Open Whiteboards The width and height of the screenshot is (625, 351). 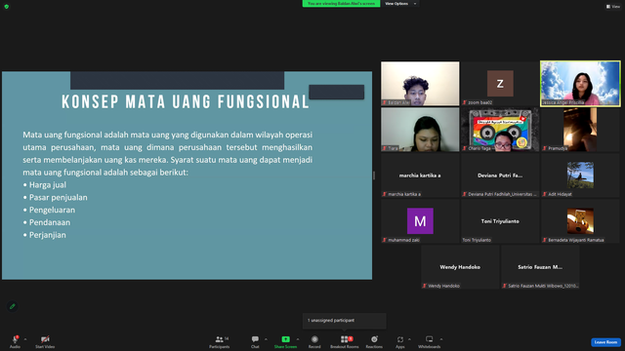[x=430, y=341]
